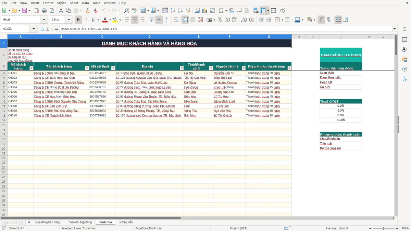Viewport: 411px width, 231px height.
Task: Open filter dropdown for Người liên hệ
Action: 244,68
